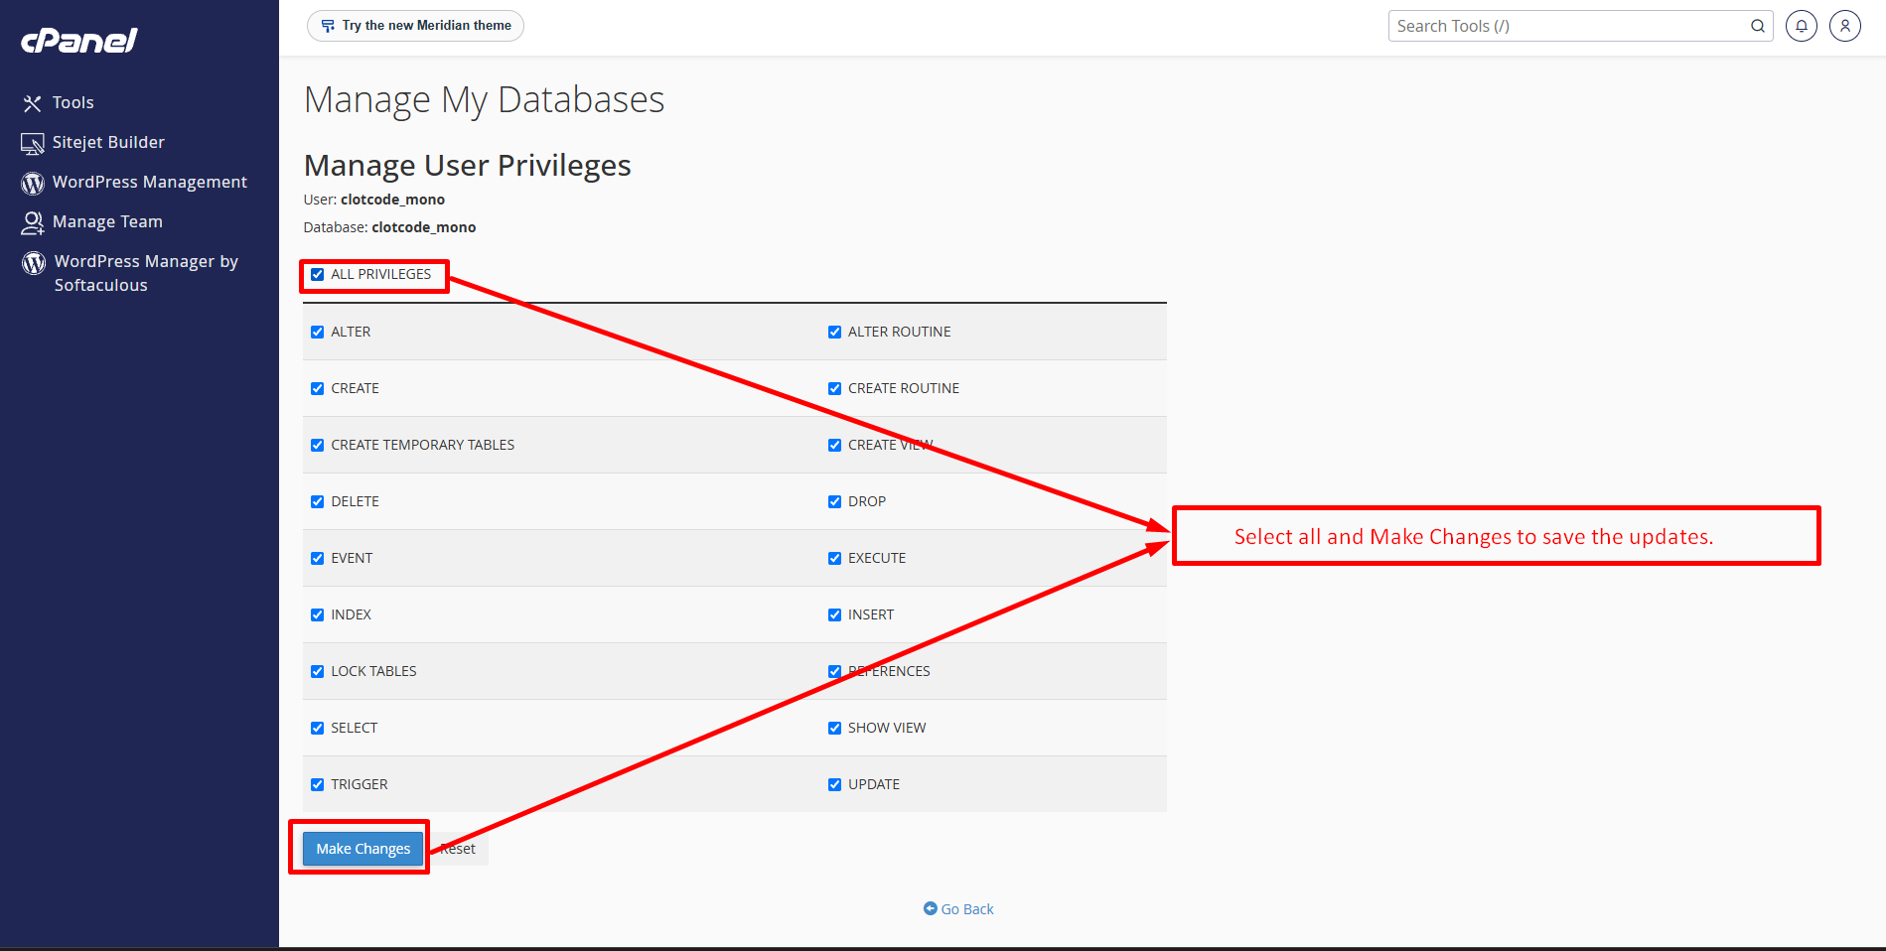Open WordPress Management menu item
The image size is (1886, 951).
pyautogui.click(x=150, y=182)
